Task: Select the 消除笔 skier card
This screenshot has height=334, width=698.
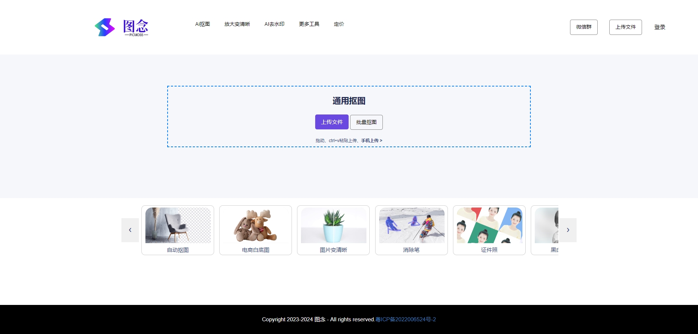Action: click(x=412, y=230)
